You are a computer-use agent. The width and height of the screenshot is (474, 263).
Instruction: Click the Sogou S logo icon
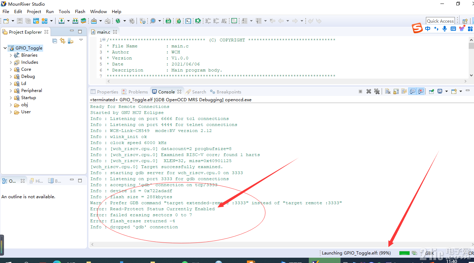point(417,28)
